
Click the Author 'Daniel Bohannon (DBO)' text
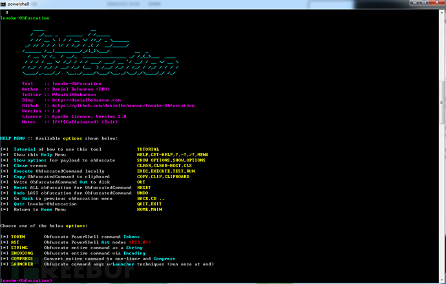pos(81,89)
